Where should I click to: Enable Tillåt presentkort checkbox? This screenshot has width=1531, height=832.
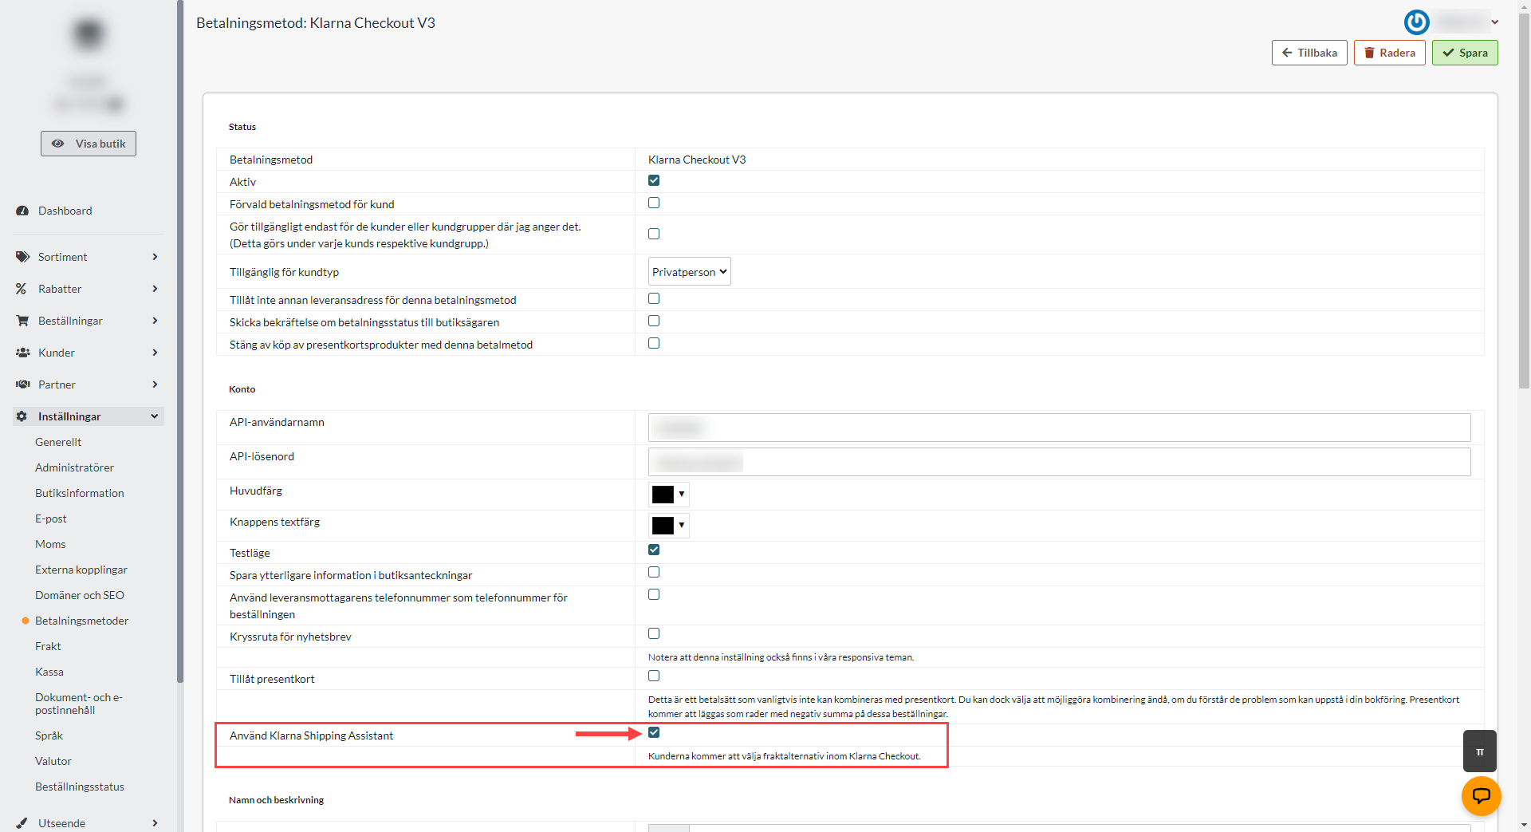click(x=654, y=676)
